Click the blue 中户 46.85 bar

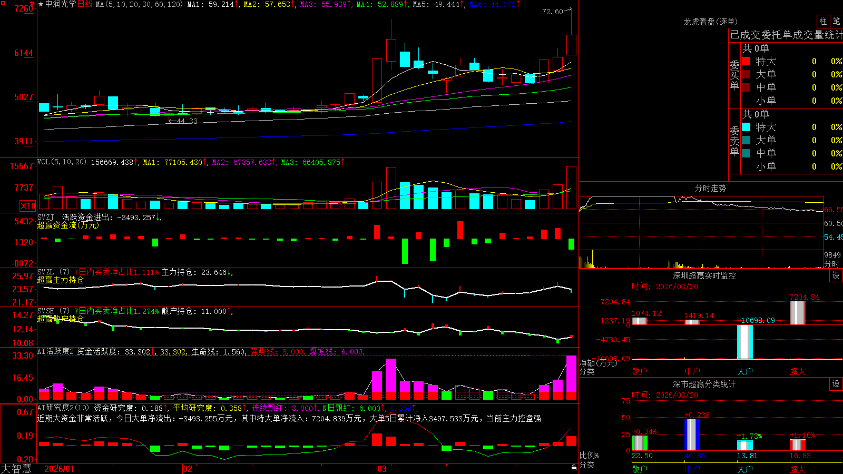(692, 435)
